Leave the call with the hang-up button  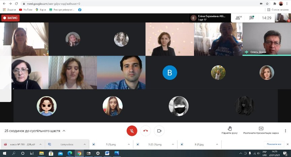[145, 131]
